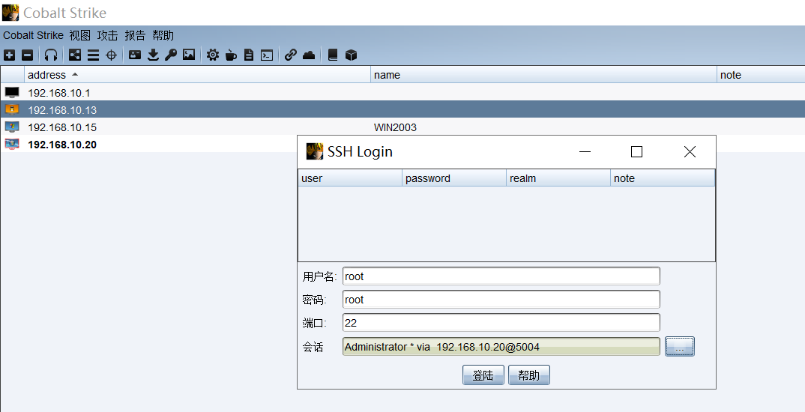Click the terminal icon for scripted web delivery

[267, 55]
